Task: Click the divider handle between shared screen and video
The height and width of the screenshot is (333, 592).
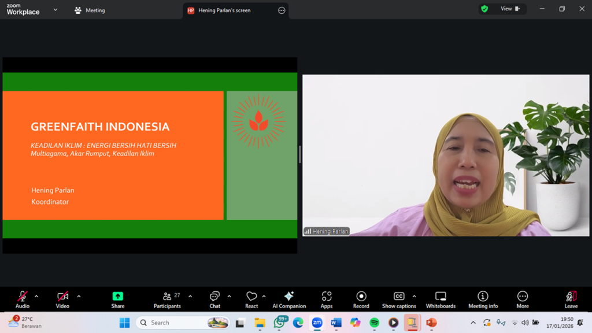Action: coord(299,154)
